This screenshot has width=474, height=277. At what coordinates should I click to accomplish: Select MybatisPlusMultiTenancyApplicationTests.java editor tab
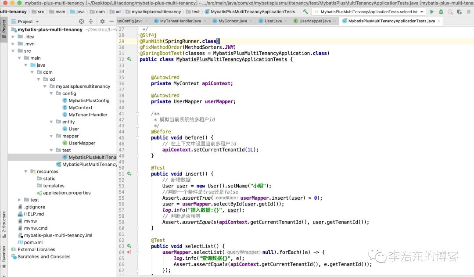click(391, 21)
